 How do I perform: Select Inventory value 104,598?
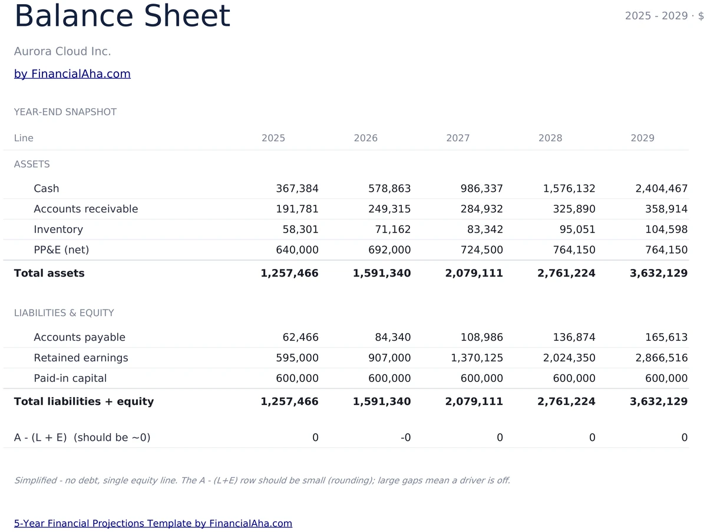pos(666,230)
